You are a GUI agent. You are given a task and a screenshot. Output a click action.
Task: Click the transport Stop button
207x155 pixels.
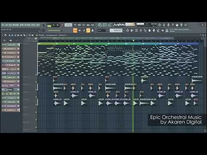pyautogui.click(x=58, y=25)
